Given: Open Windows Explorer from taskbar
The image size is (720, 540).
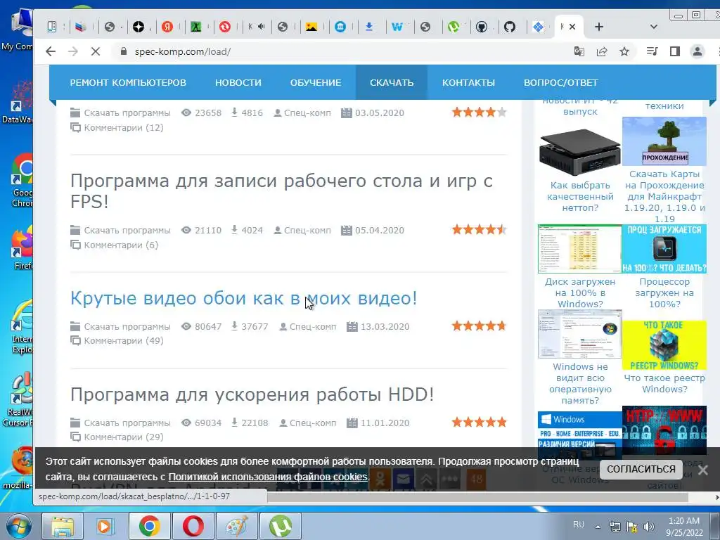Looking at the screenshot, I should coord(63,526).
